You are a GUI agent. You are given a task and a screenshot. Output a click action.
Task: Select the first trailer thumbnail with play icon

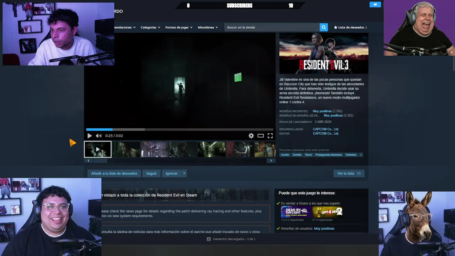98,149
